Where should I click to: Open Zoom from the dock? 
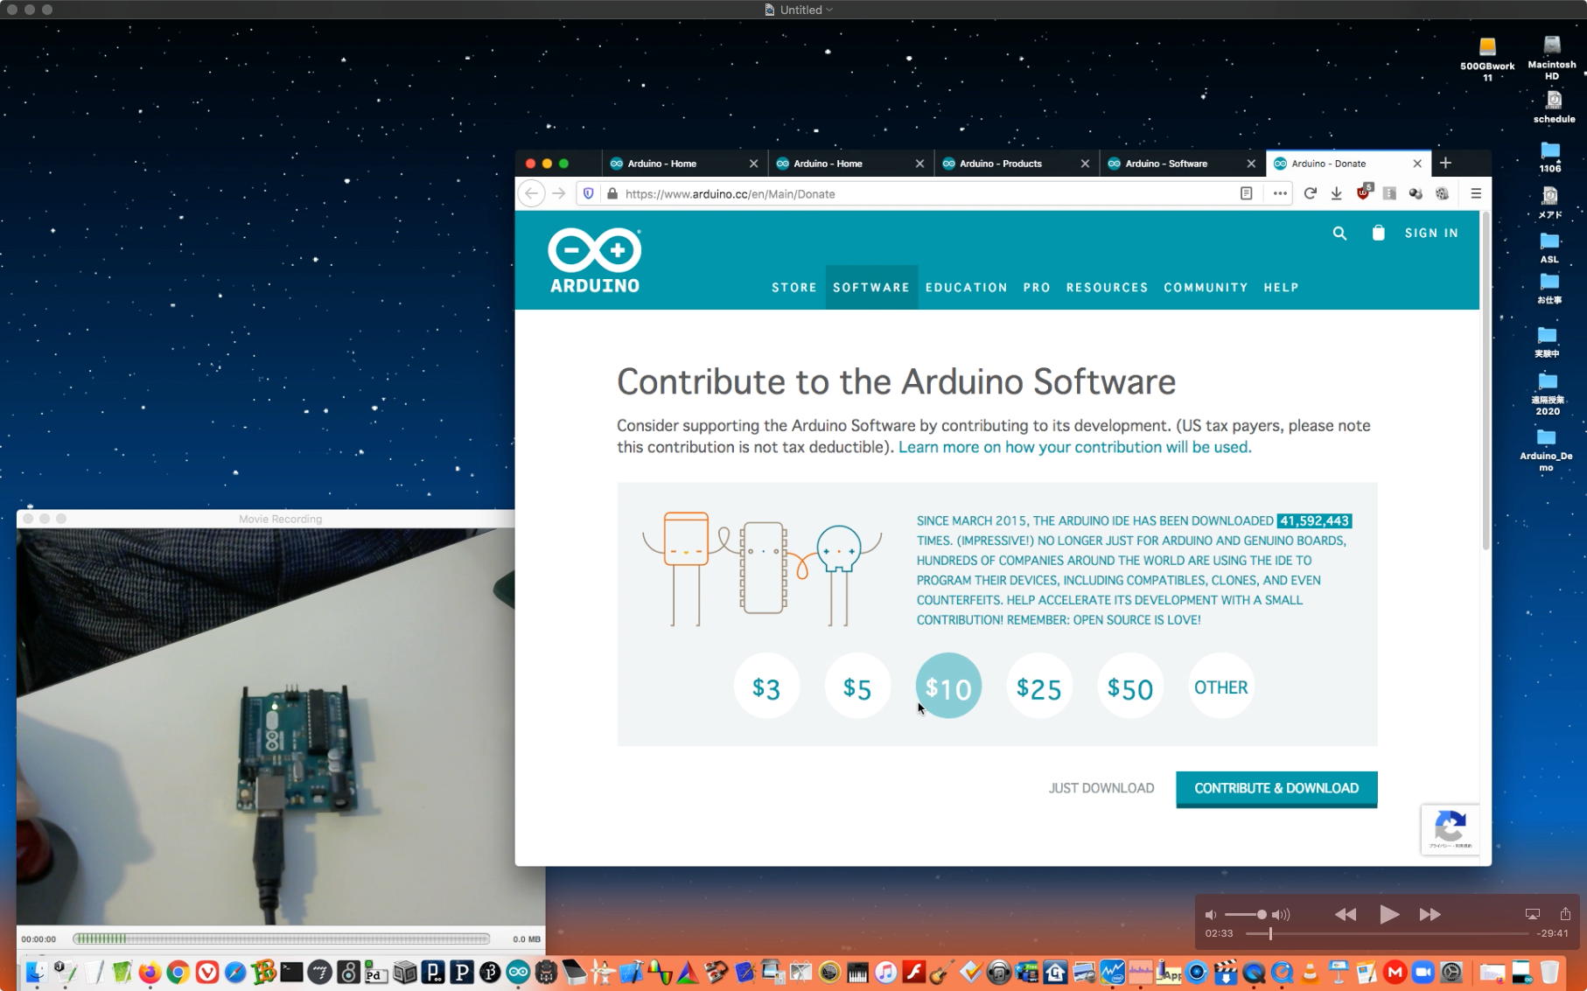click(x=1423, y=972)
